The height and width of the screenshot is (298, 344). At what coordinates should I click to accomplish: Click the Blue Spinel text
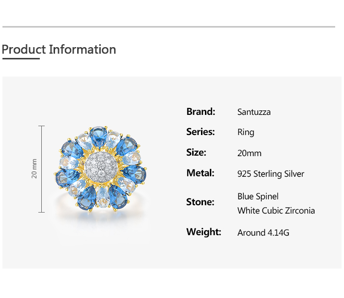tap(258, 196)
